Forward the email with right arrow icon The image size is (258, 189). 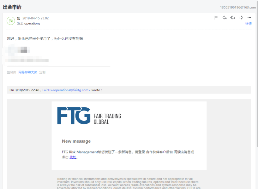tap(241, 17)
